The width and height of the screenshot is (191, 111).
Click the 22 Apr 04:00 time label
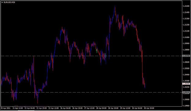30,108
